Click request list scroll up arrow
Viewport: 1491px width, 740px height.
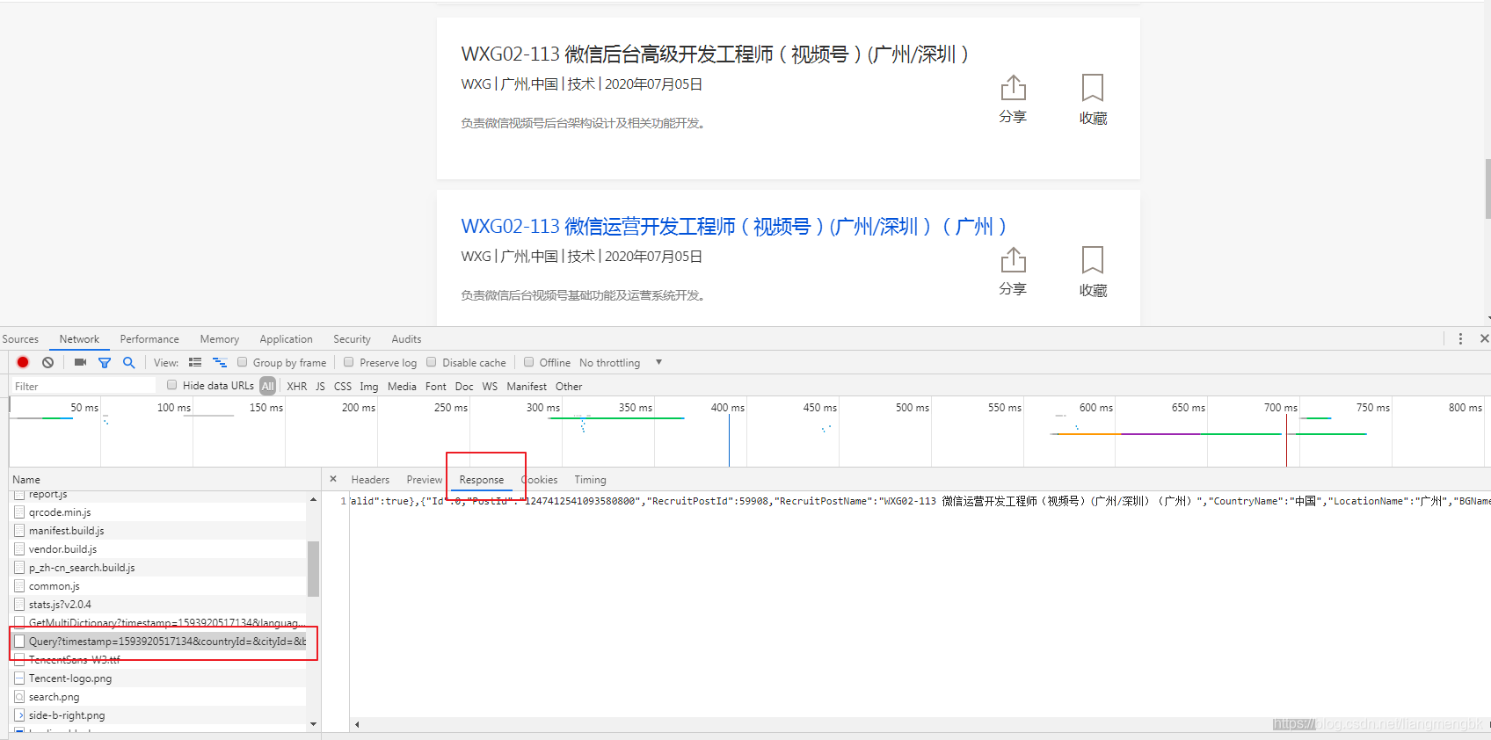[x=314, y=499]
